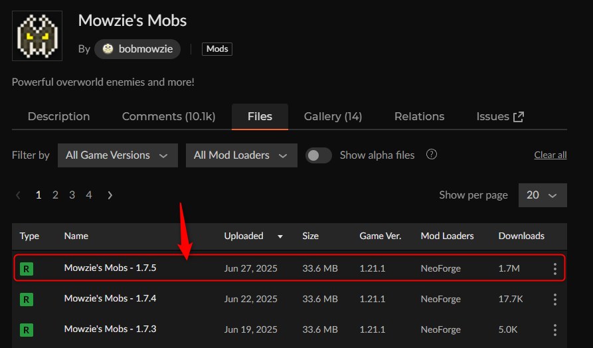Image resolution: width=593 pixels, height=348 pixels.
Task: Click the green R release badge for 1.7.5
Action: coord(27,269)
